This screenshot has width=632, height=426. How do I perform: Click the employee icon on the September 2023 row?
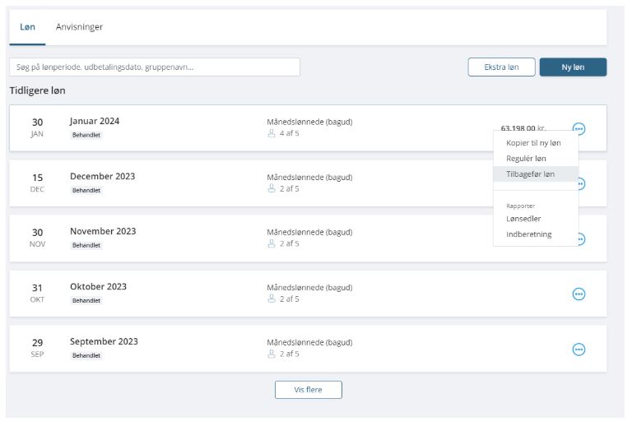point(272,354)
